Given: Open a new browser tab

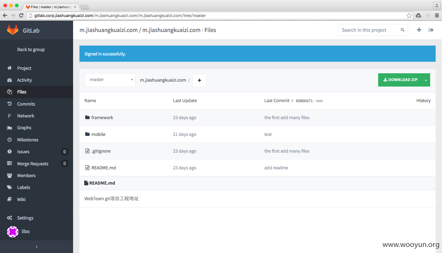Looking at the screenshot, I should click(x=84, y=7).
